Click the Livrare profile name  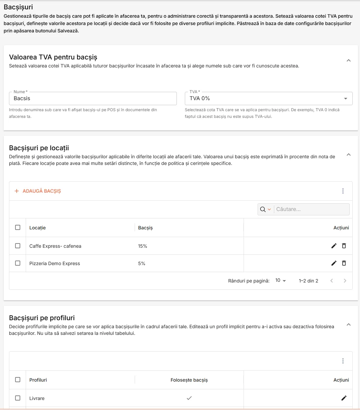click(x=37, y=398)
